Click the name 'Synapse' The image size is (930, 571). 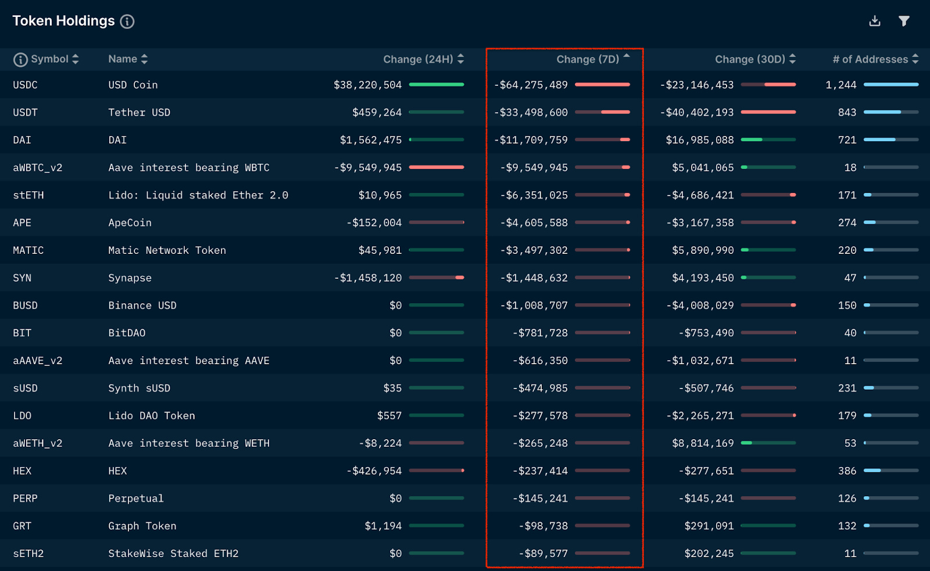[x=130, y=278]
